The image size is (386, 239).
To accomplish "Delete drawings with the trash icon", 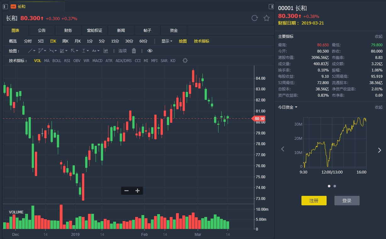I will [134, 51].
